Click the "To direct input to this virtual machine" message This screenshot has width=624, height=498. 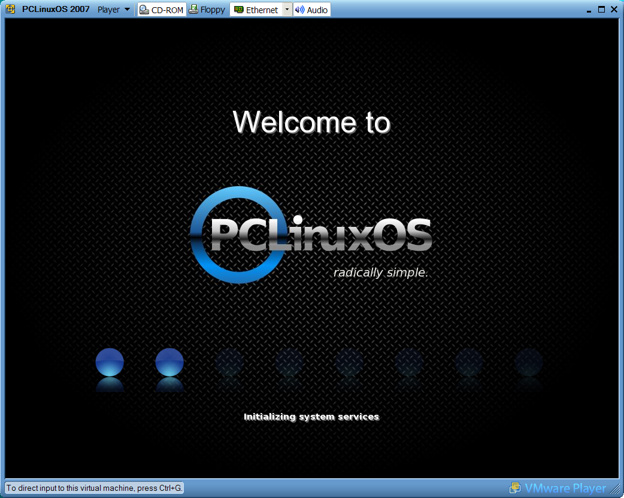[x=94, y=488]
